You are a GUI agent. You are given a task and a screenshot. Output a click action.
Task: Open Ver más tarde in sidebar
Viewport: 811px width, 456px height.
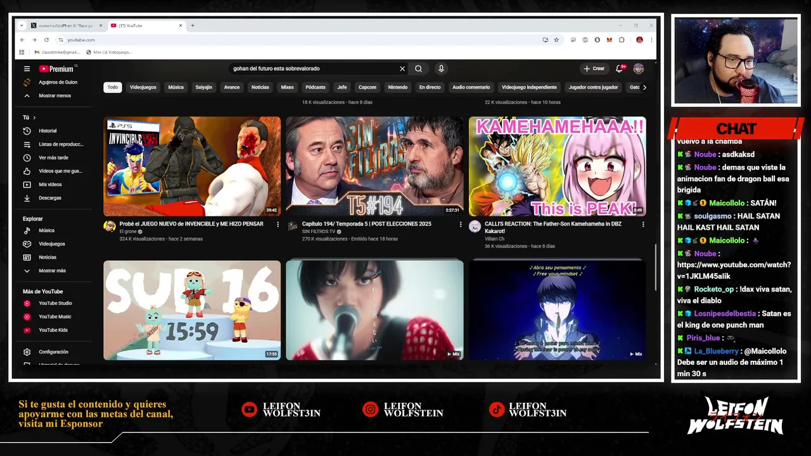pos(54,158)
